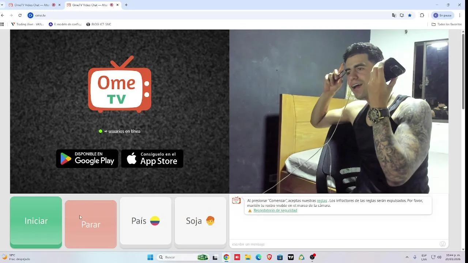This screenshot has height=263, width=468.
Task: Open Microsoft Store from the taskbar
Action: pos(280,257)
